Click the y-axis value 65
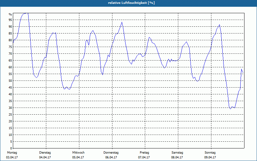The image size is (257, 161). click(x=10, y=61)
